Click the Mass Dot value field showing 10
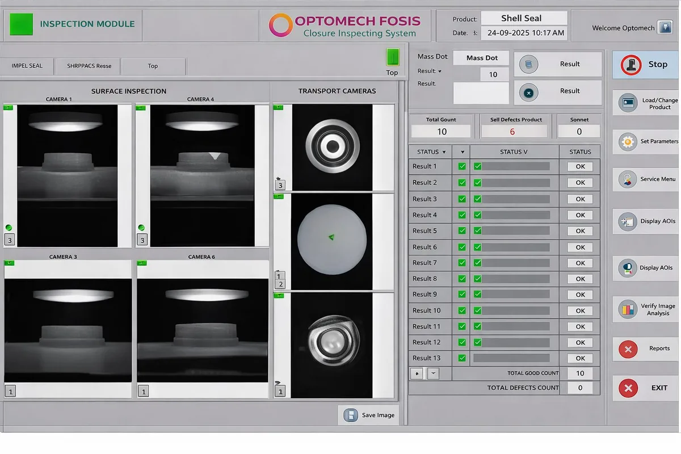The image size is (681, 454). 493,74
